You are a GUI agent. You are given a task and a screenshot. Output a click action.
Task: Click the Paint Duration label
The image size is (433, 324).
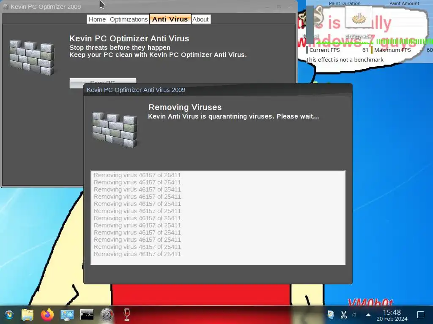(344, 3)
